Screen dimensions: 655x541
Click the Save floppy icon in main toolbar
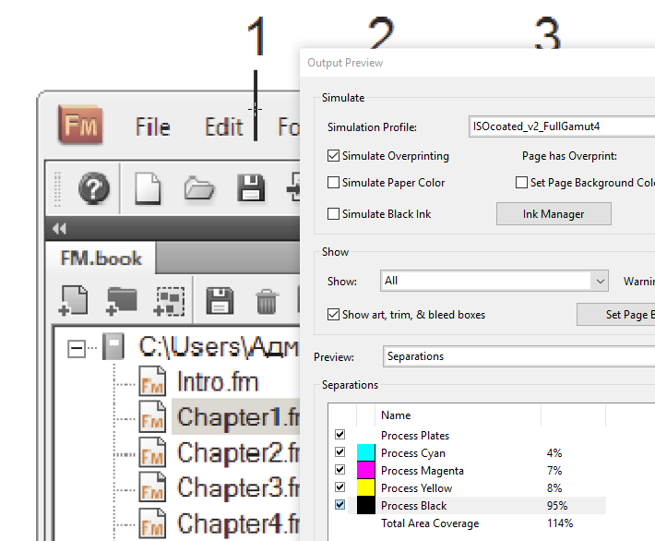251,188
